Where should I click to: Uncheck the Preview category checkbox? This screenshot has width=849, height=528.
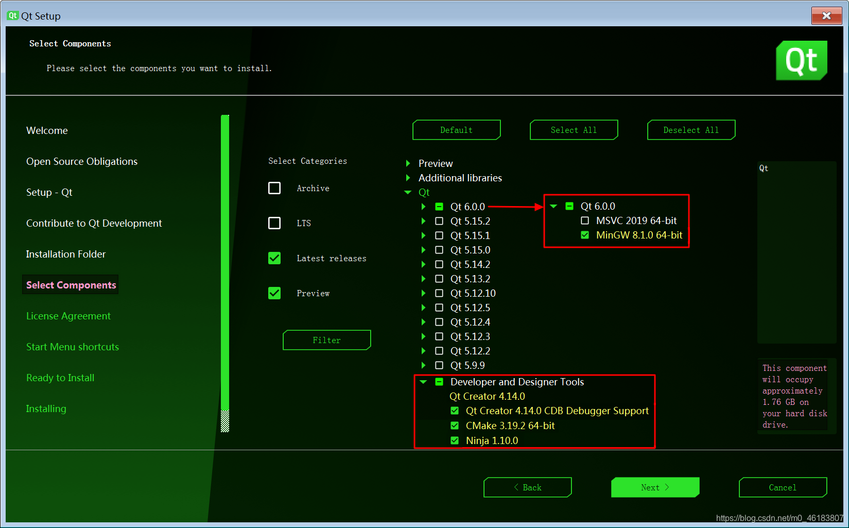click(274, 293)
